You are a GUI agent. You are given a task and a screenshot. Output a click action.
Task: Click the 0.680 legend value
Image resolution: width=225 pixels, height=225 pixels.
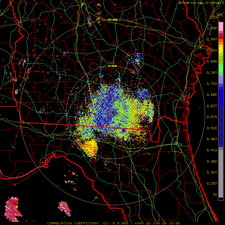[x=212, y=94]
